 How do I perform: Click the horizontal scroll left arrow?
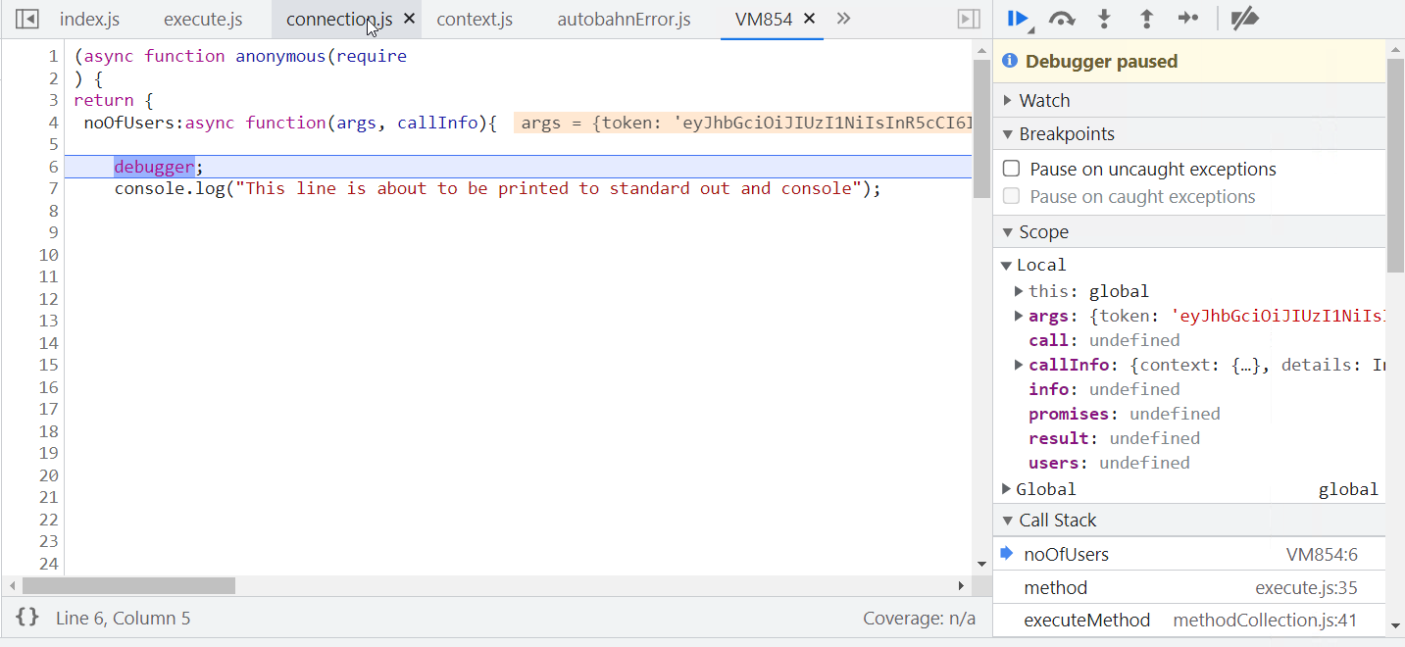coord(12,585)
